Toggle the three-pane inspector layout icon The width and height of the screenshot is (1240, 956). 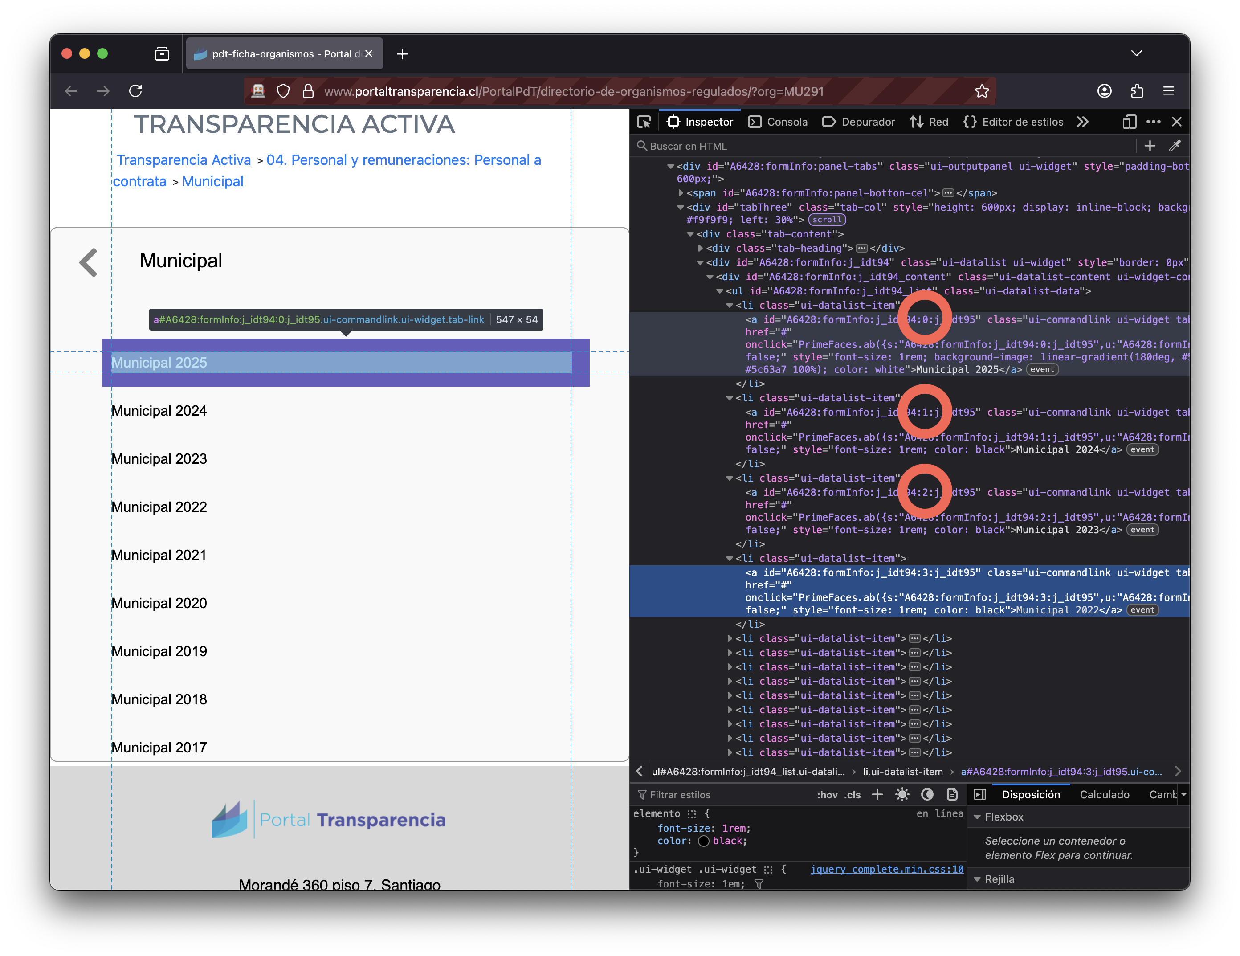click(x=980, y=794)
